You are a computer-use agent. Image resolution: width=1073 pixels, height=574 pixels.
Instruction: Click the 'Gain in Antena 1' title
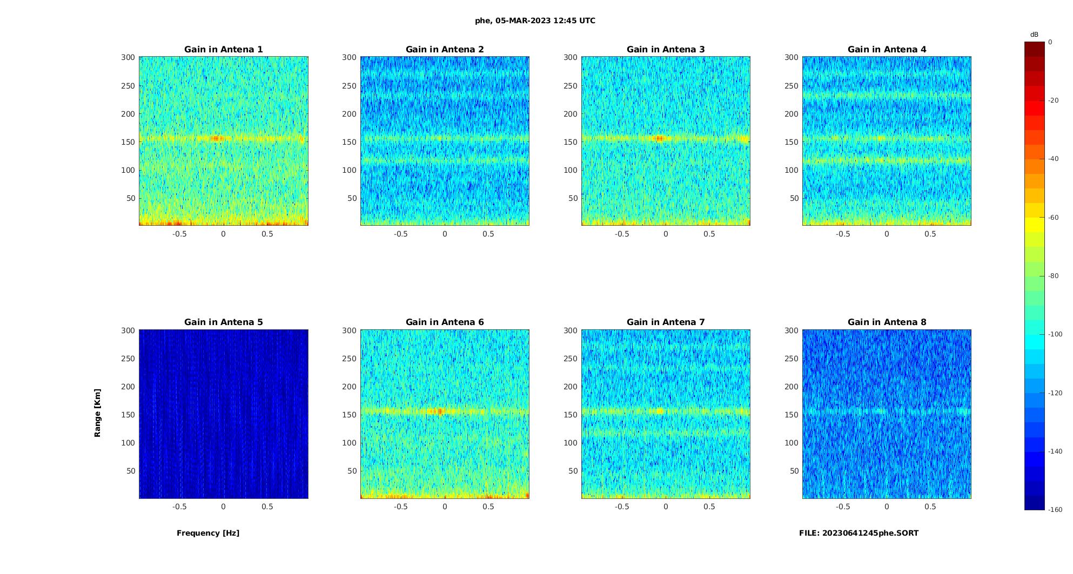224,49
